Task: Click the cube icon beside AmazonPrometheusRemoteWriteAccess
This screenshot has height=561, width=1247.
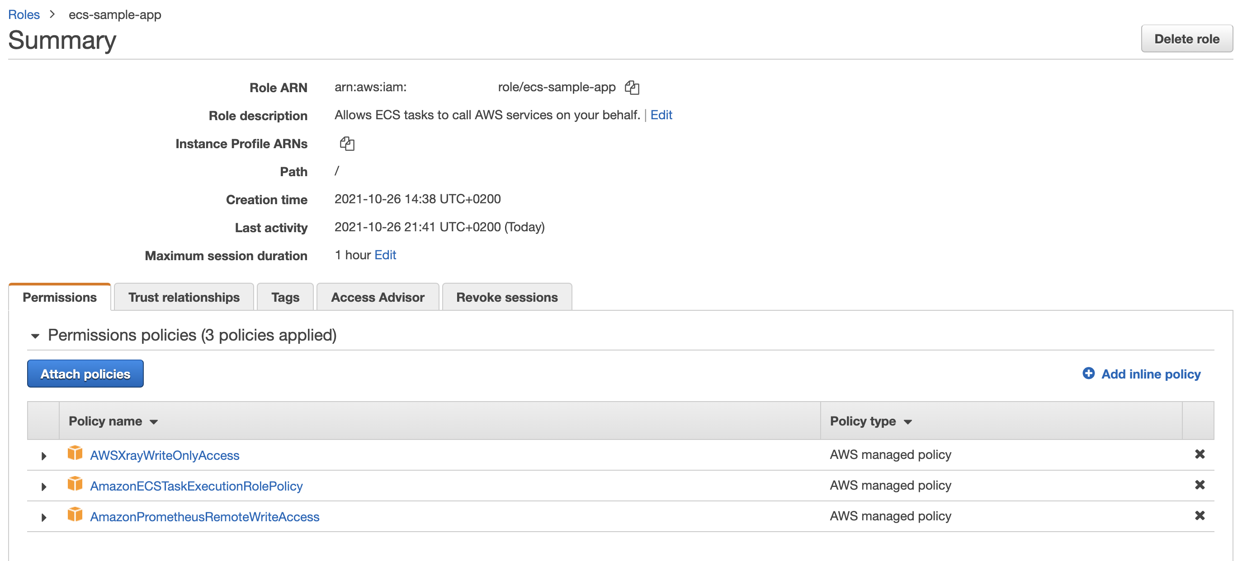Action: point(75,516)
